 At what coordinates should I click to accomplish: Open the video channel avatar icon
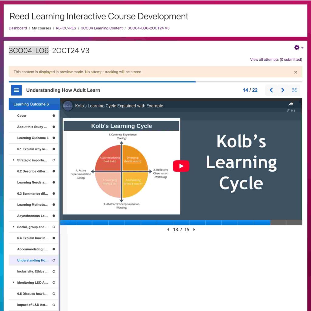(x=68, y=106)
